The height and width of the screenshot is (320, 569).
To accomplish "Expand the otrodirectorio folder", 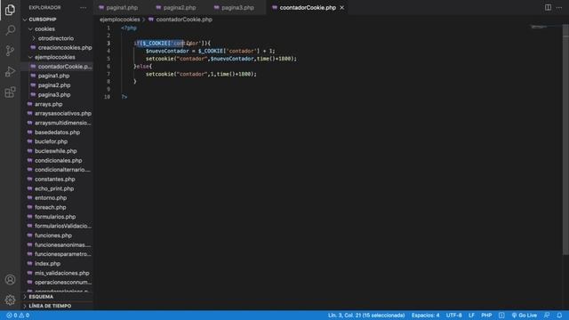I will tap(56, 38).
